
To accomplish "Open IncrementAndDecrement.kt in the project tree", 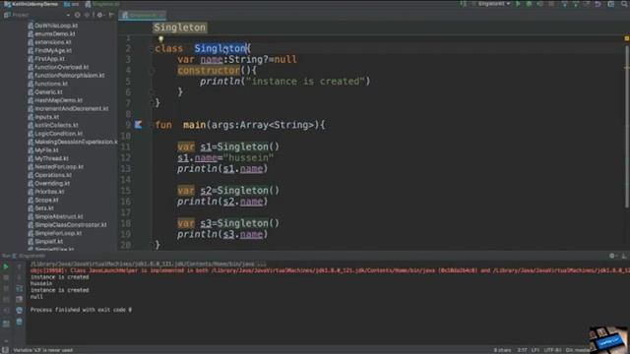I will point(68,109).
